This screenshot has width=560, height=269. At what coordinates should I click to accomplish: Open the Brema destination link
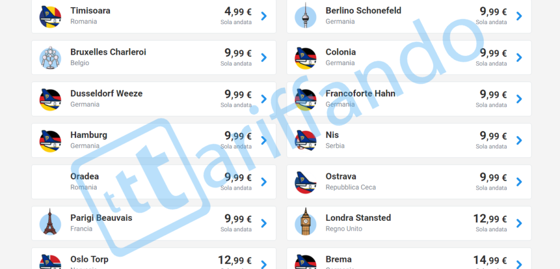(339, 259)
